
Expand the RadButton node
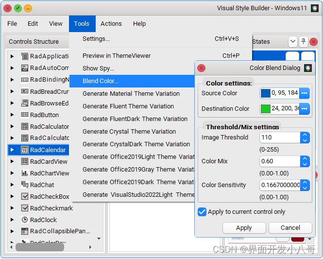click(x=12, y=115)
